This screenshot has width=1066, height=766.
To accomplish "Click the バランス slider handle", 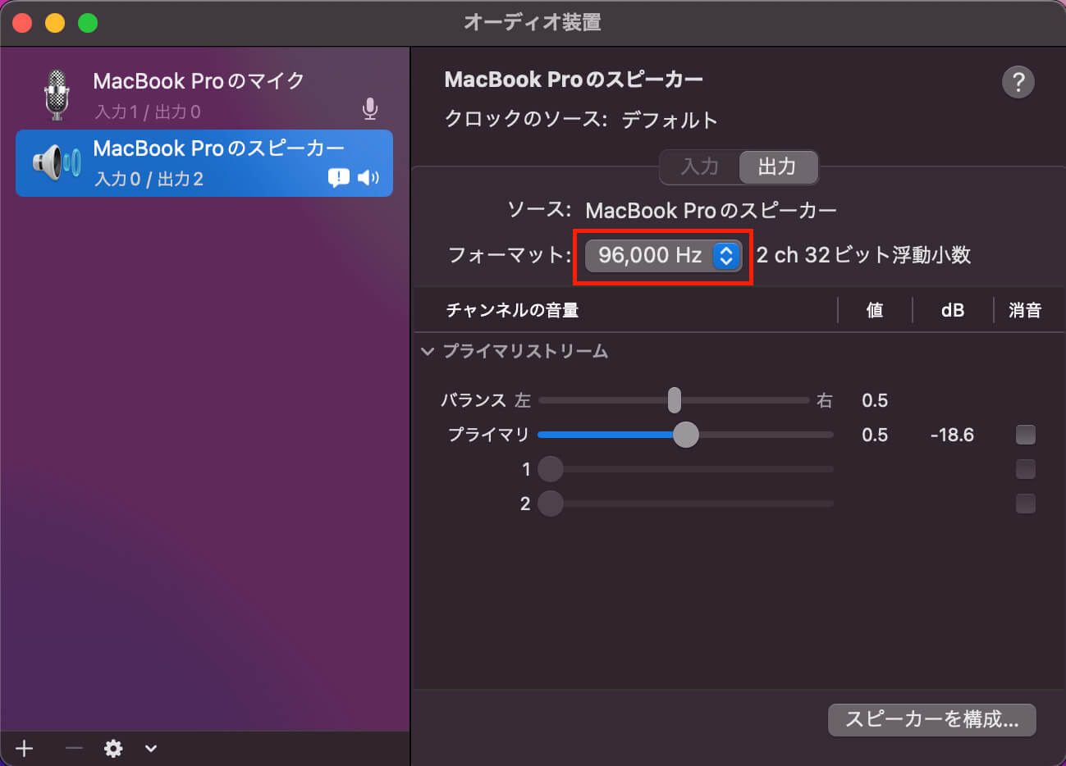I will 674,400.
